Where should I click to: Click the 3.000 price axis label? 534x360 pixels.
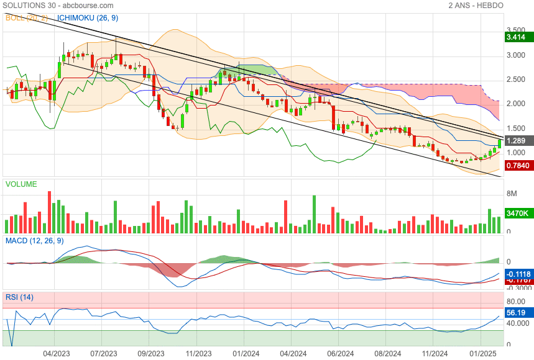click(x=516, y=55)
